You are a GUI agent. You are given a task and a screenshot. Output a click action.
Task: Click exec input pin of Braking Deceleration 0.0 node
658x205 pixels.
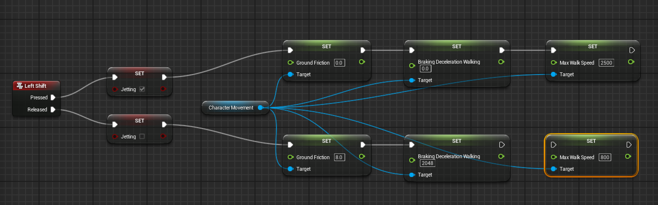[411, 50]
